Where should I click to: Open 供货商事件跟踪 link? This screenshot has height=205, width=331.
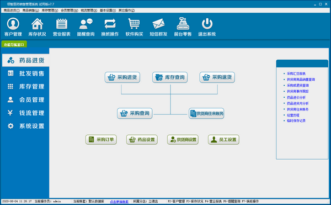click(298, 91)
